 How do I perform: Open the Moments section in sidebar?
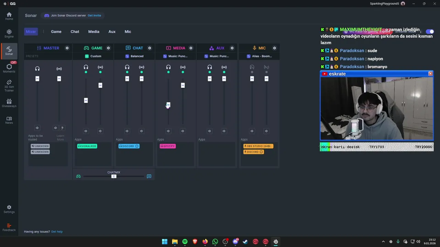pos(9,68)
